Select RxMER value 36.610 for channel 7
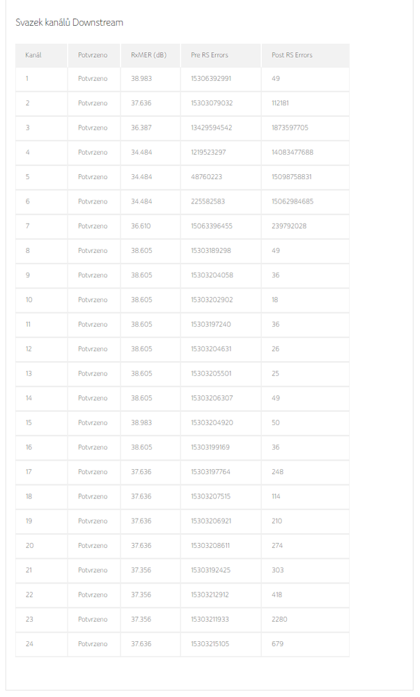 click(x=141, y=226)
